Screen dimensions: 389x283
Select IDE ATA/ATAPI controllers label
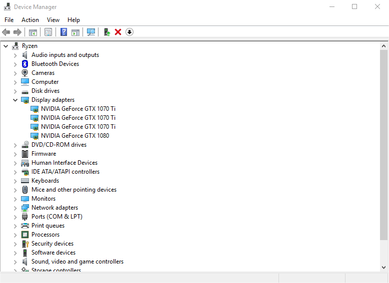click(x=65, y=172)
